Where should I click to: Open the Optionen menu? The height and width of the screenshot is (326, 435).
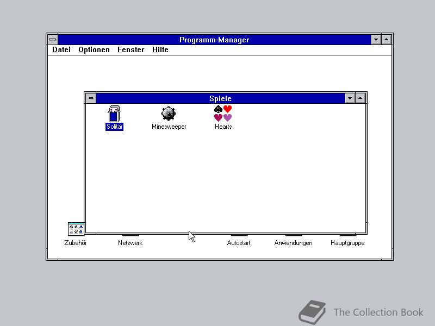tap(94, 50)
